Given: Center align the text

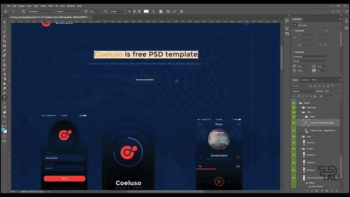Looking at the screenshot, I should coord(134,11).
